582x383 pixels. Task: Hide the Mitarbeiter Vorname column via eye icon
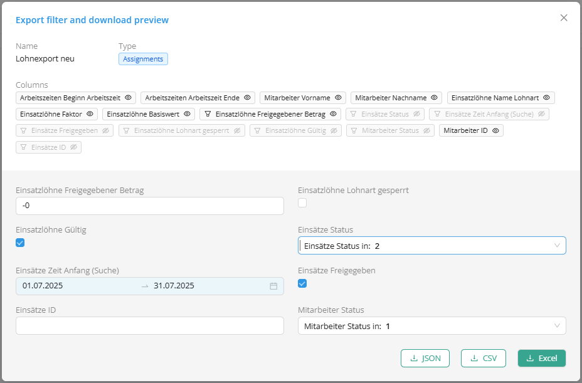point(338,98)
